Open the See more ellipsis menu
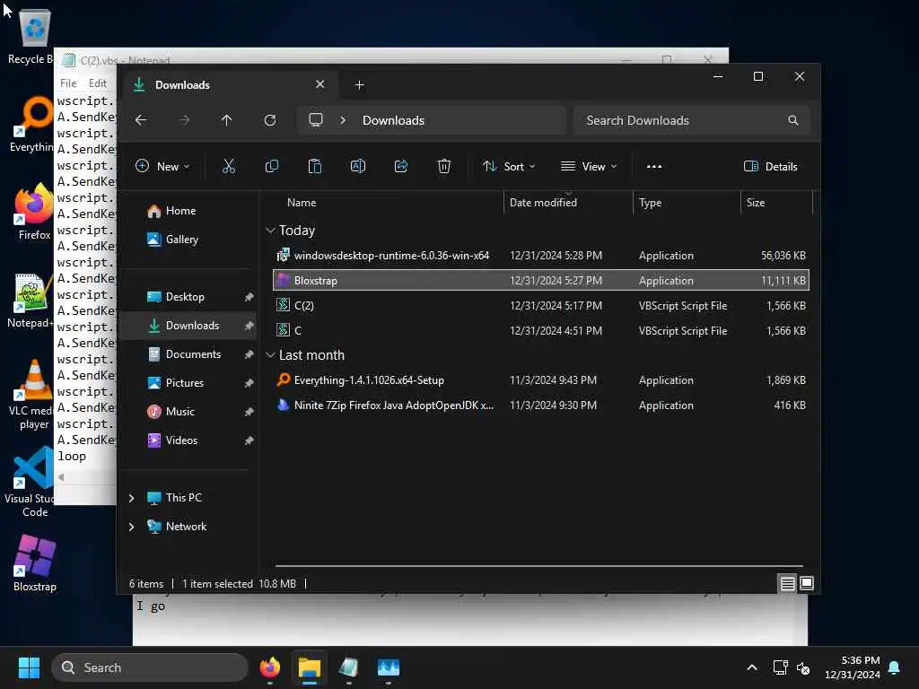 (654, 166)
